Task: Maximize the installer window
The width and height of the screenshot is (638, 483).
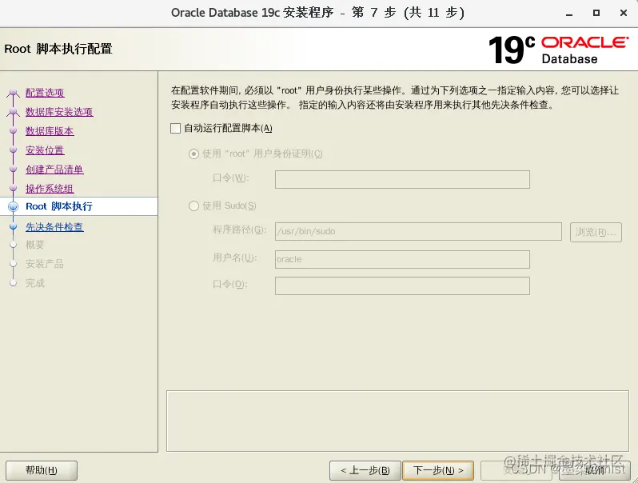Action: pyautogui.click(x=596, y=13)
